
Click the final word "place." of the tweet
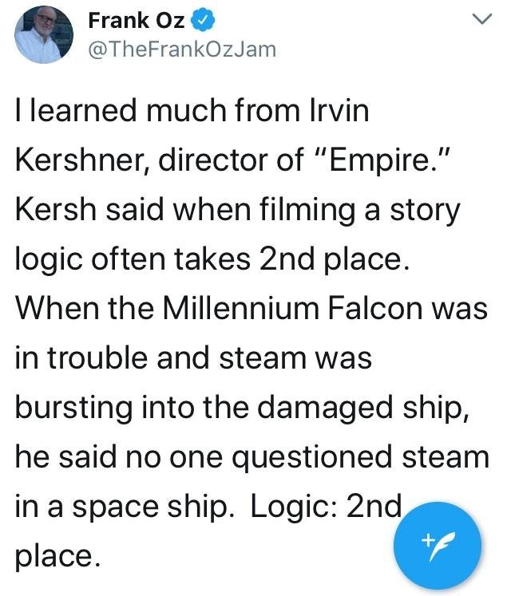[59, 556]
